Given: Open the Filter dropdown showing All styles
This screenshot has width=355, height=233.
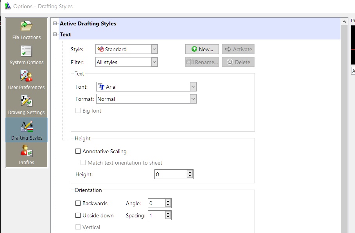Looking at the screenshot, I should coord(154,62).
